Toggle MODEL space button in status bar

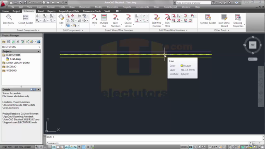click(184, 147)
